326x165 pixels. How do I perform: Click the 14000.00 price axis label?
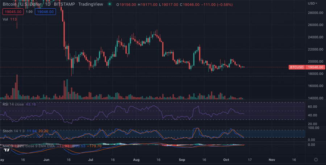pos(315,98)
